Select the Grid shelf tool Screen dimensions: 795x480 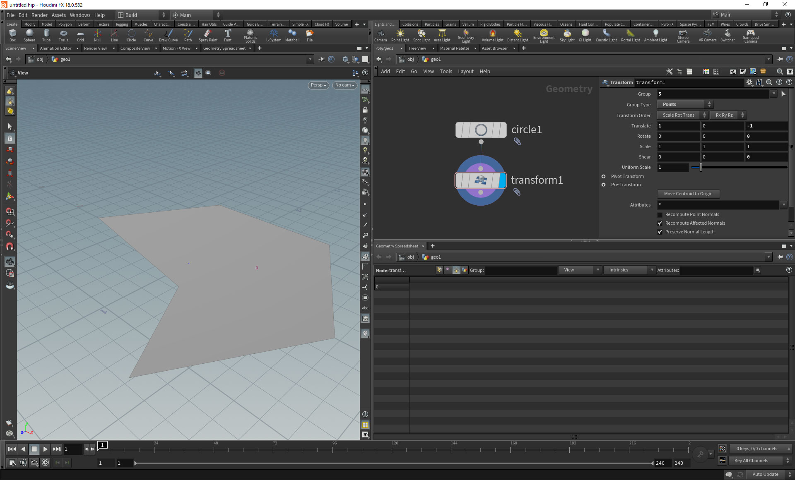(80, 36)
